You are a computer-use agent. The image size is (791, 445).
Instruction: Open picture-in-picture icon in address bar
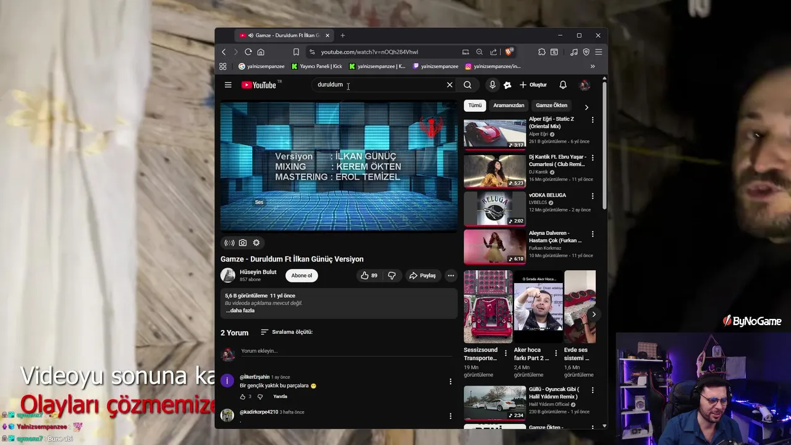point(465,52)
